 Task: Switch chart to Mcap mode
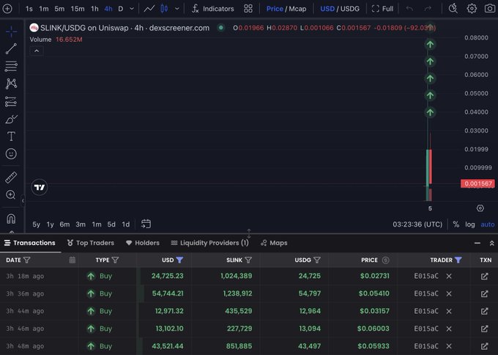coord(297,9)
